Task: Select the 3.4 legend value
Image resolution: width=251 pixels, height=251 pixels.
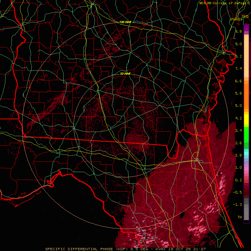Action: click(238, 131)
